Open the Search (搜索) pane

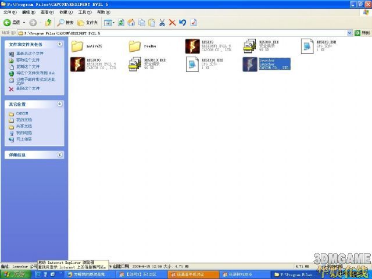click(65, 23)
